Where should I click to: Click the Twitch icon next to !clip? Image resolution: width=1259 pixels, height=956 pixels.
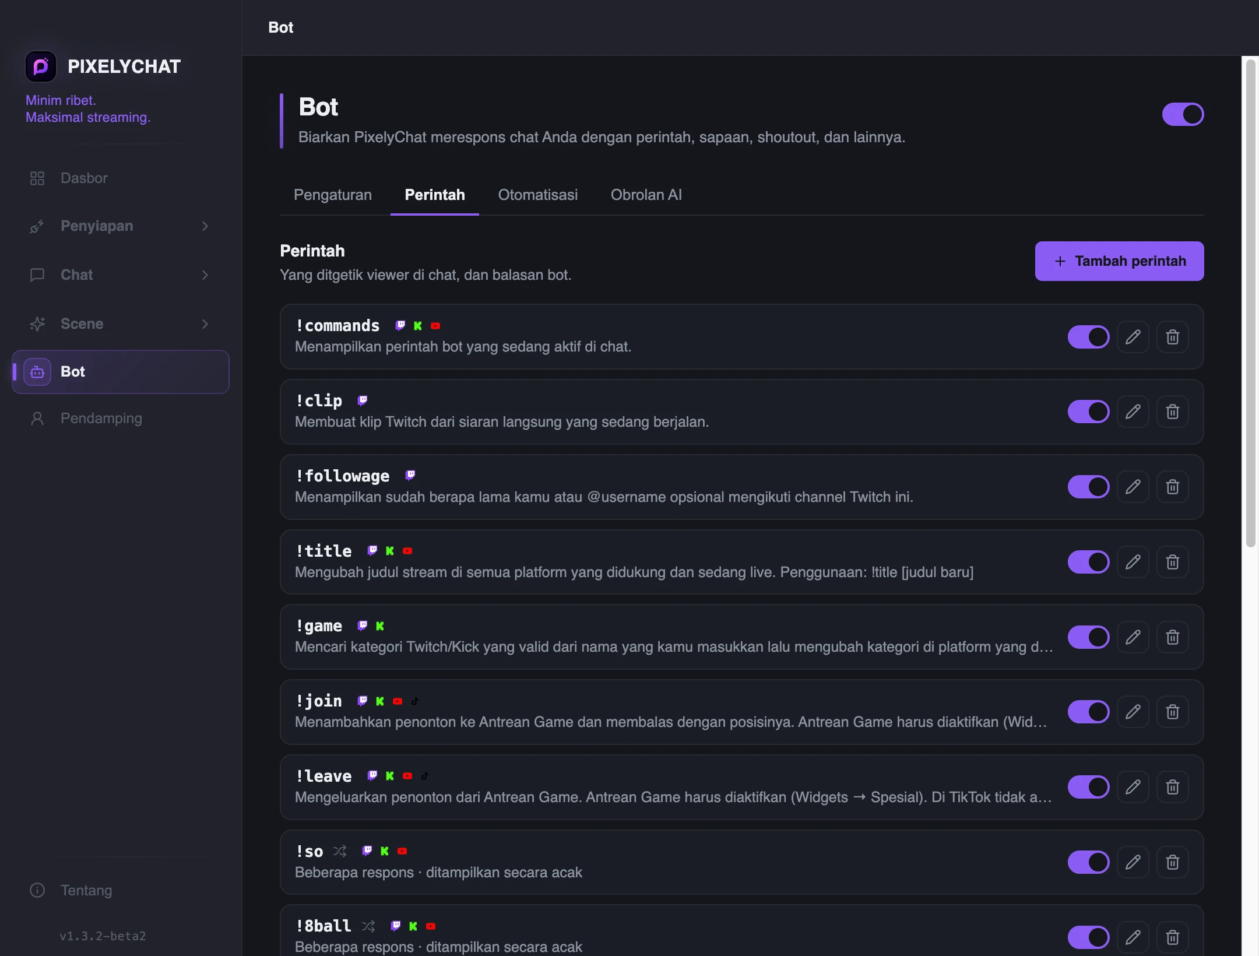pyautogui.click(x=363, y=400)
